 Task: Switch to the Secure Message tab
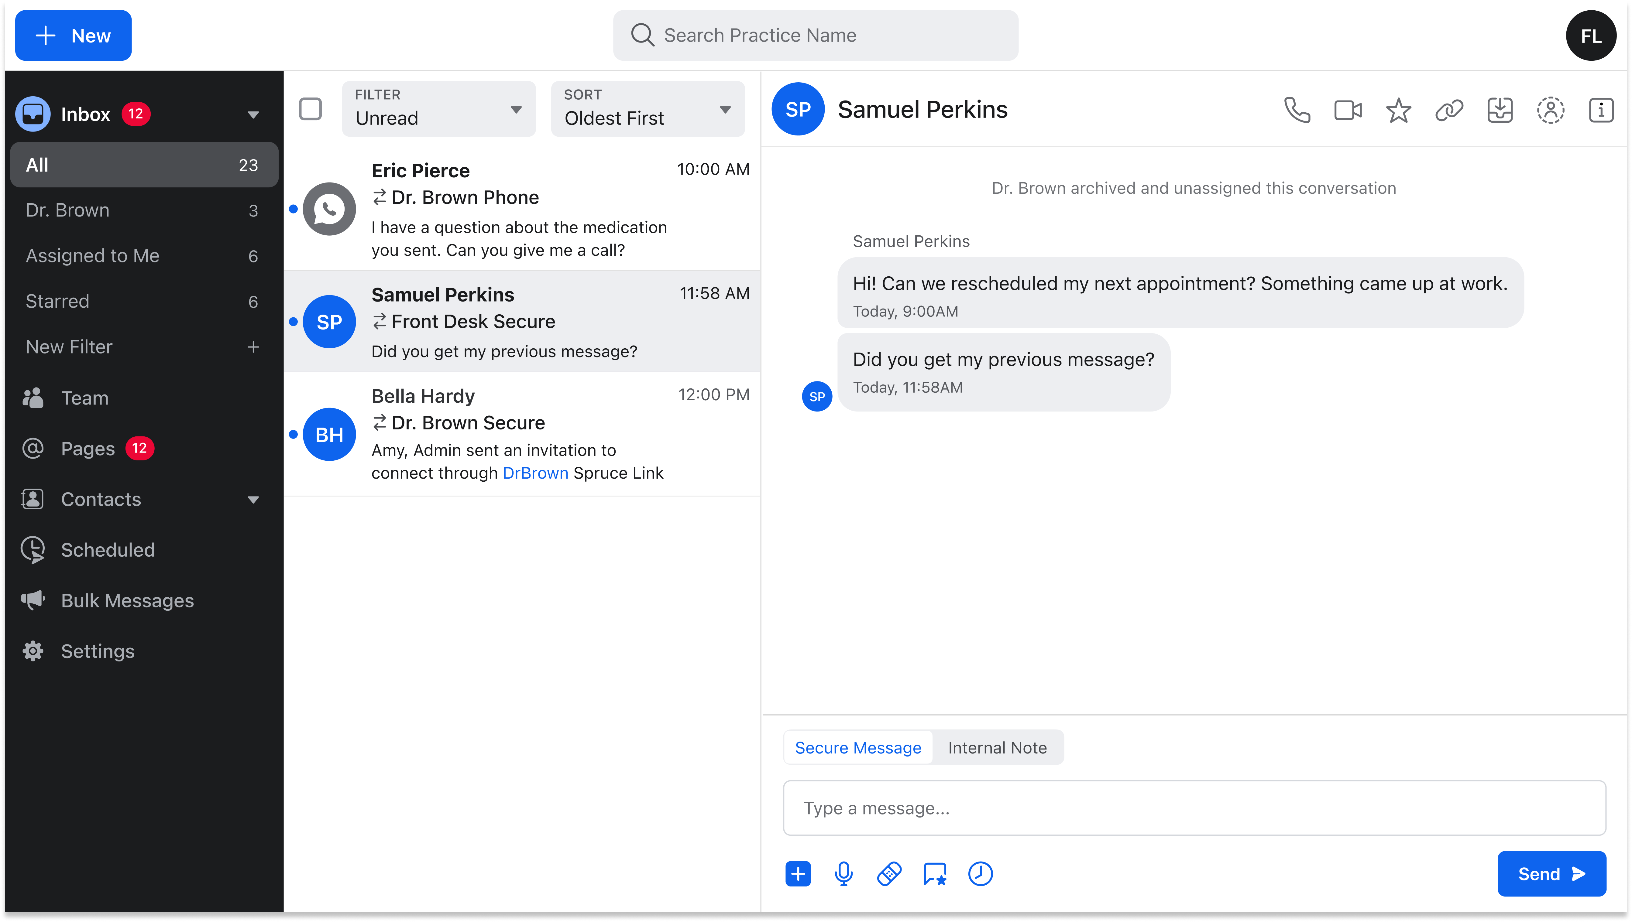tap(858, 747)
